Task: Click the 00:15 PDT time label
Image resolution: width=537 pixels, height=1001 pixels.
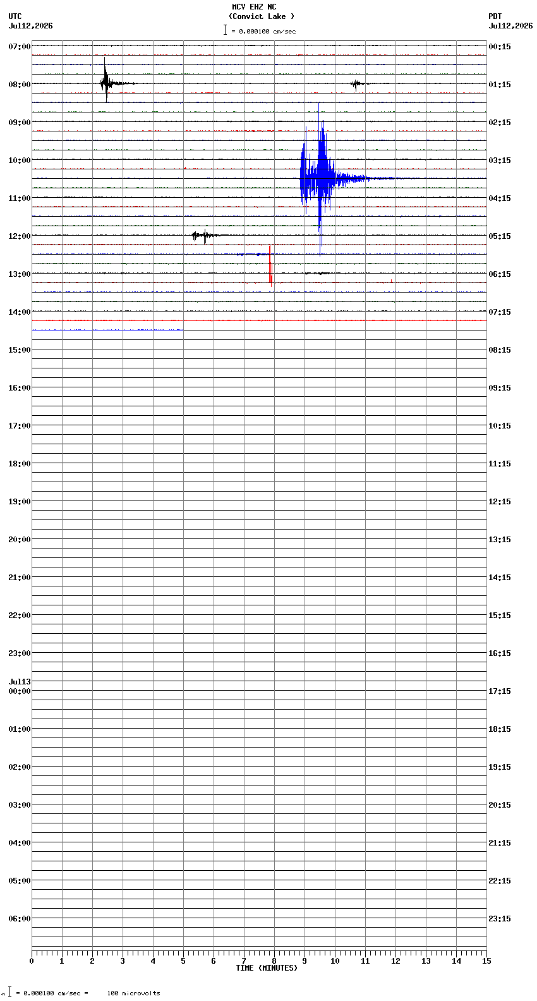Action: click(x=500, y=47)
